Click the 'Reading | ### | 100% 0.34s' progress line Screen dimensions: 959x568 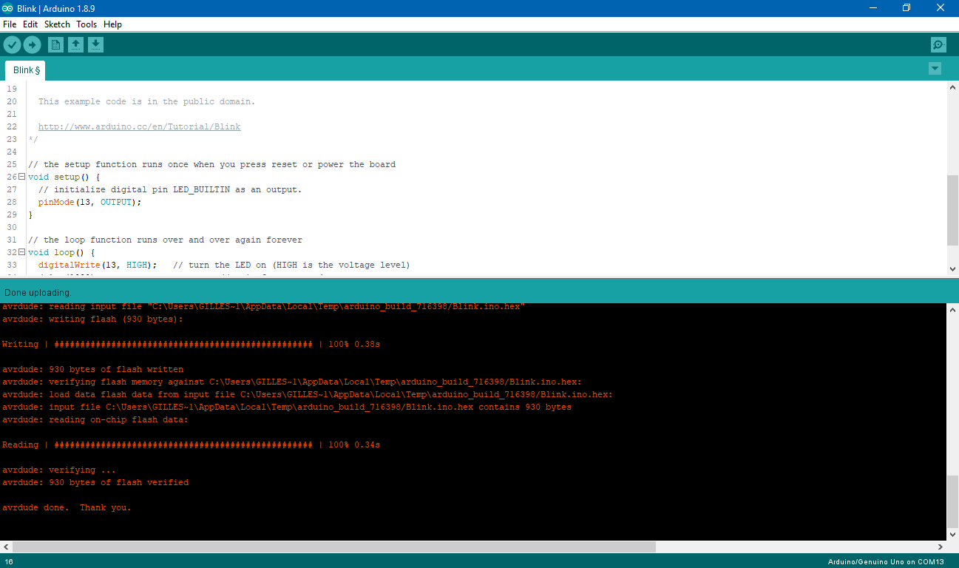point(191,444)
